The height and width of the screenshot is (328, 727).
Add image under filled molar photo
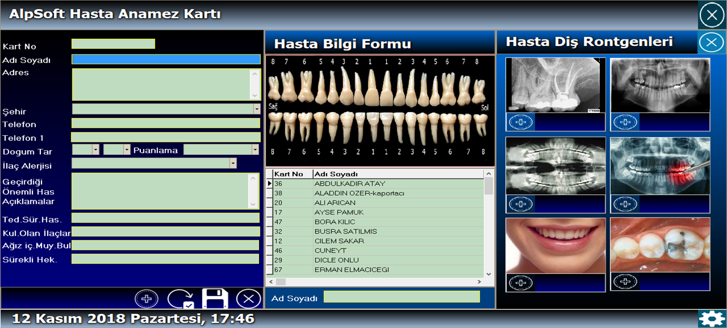[x=625, y=282]
